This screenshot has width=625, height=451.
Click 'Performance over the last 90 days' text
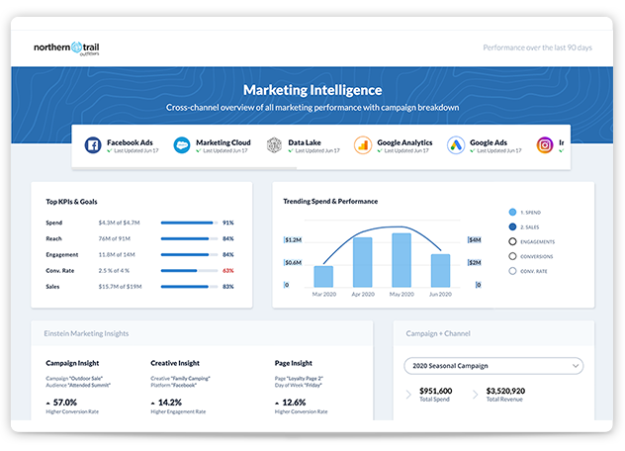click(x=537, y=47)
